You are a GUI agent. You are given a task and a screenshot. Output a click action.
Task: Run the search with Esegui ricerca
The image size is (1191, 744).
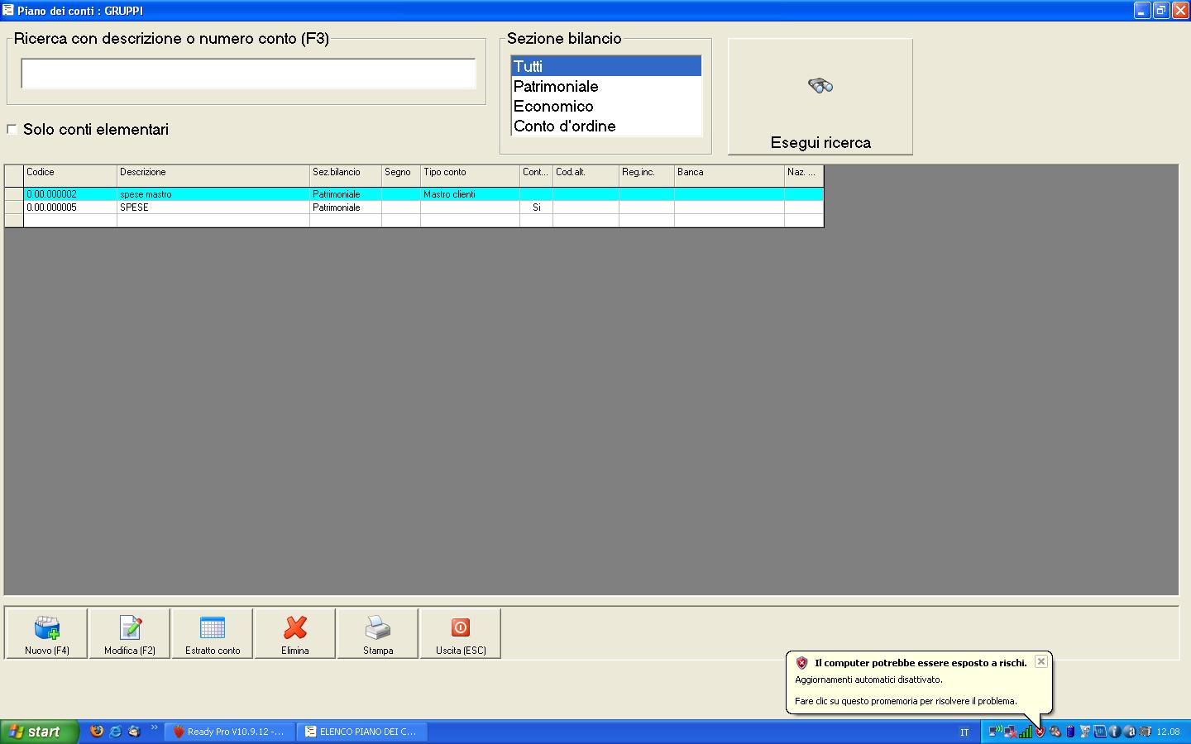(820, 96)
